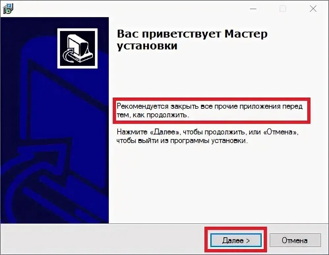The image size is (329, 255).
Task: Click the curved arrow in the wizard logo
Action: 69,55
